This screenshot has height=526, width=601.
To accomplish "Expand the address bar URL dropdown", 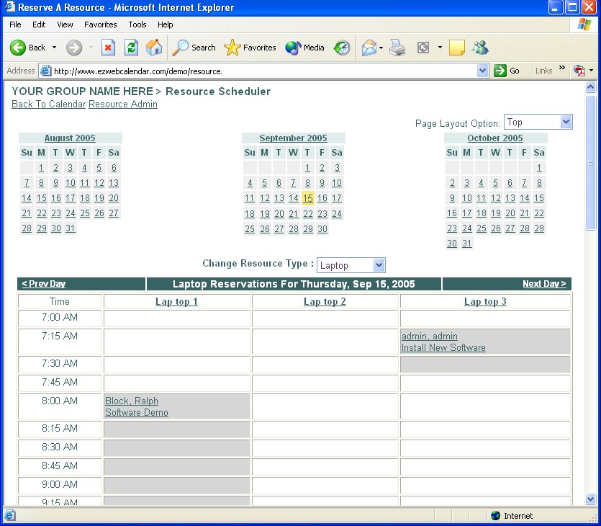I will [x=483, y=71].
